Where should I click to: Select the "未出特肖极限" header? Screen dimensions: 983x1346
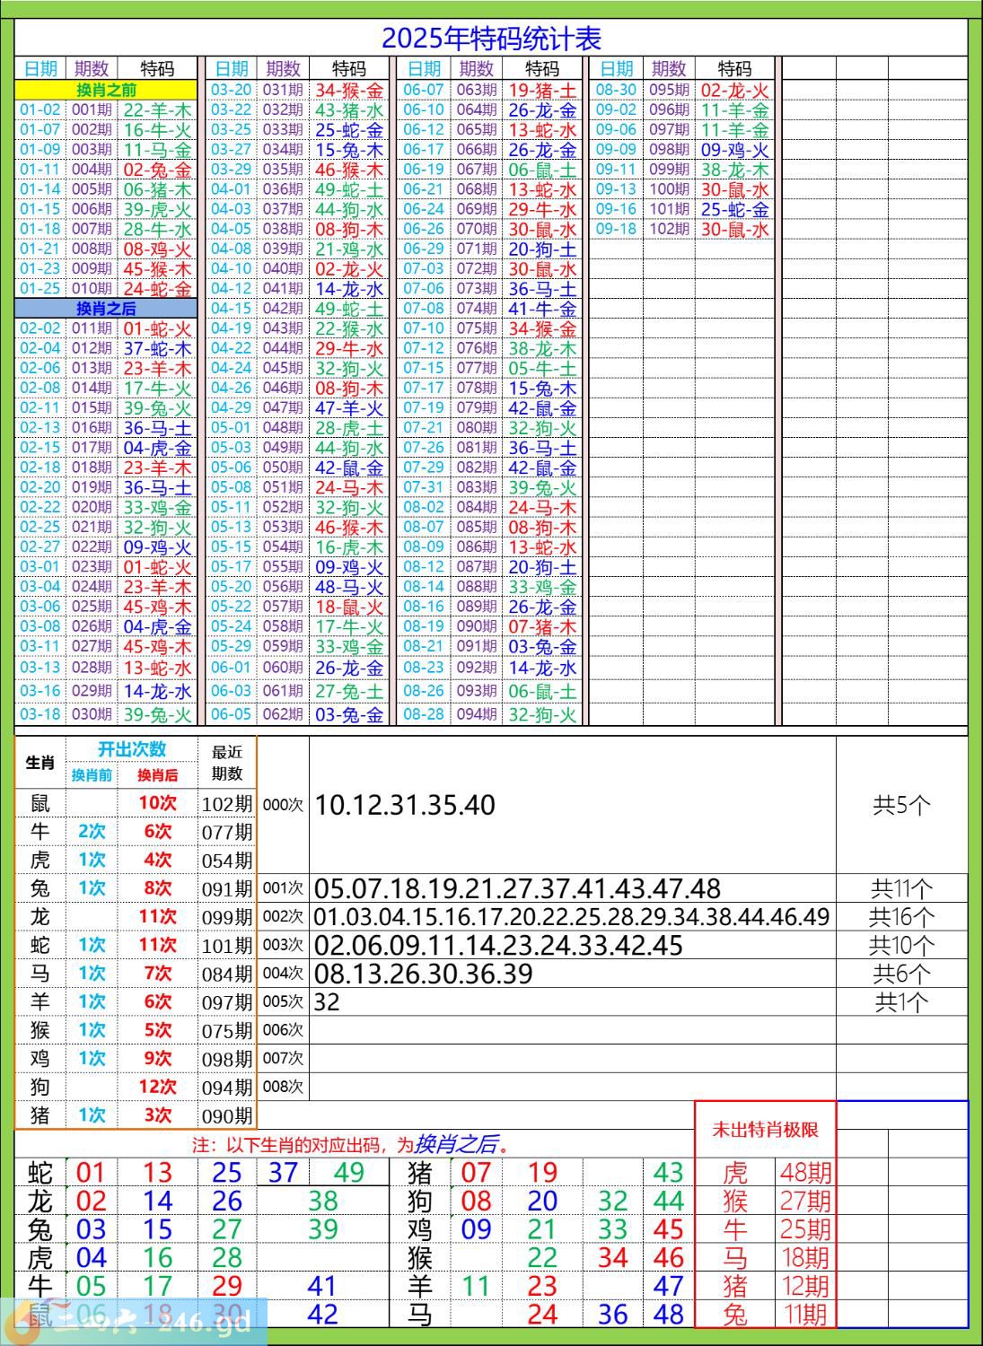[765, 1130]
